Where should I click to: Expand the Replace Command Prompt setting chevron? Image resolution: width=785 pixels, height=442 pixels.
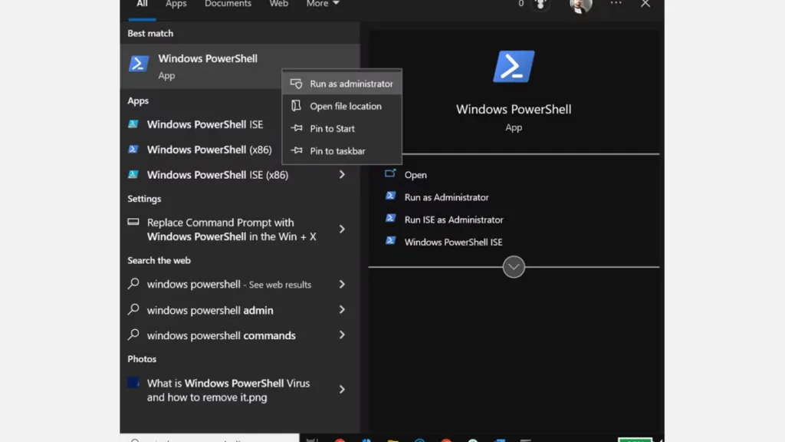click(342, 229)
